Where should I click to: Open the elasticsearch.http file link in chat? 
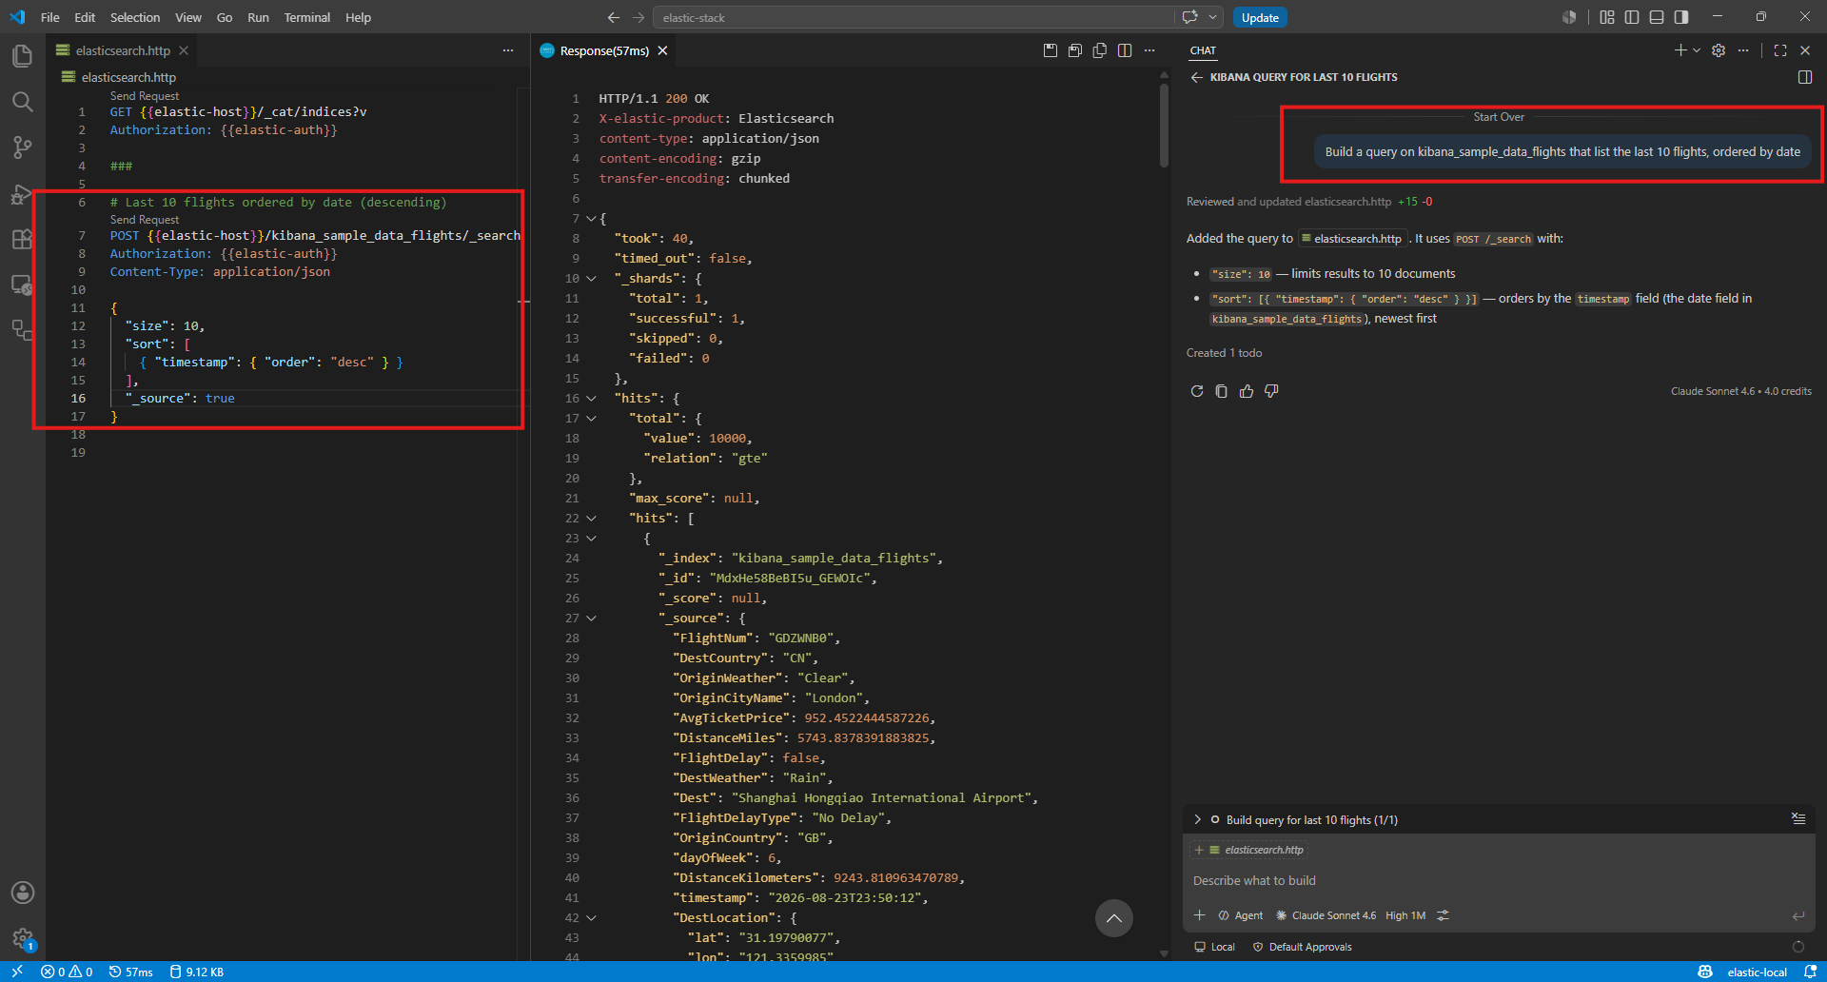(1351, 239)
